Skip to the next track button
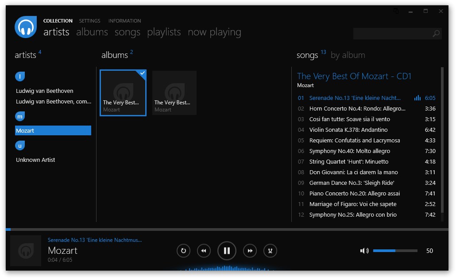 (x=250, y=251)
